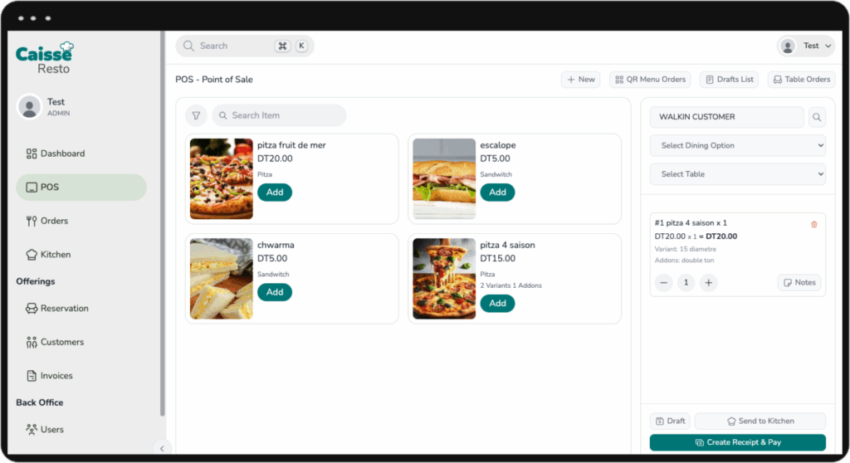850x463 pixels.
Task: Open the Select Table dropdown
Action: click(x=737, y=174)
